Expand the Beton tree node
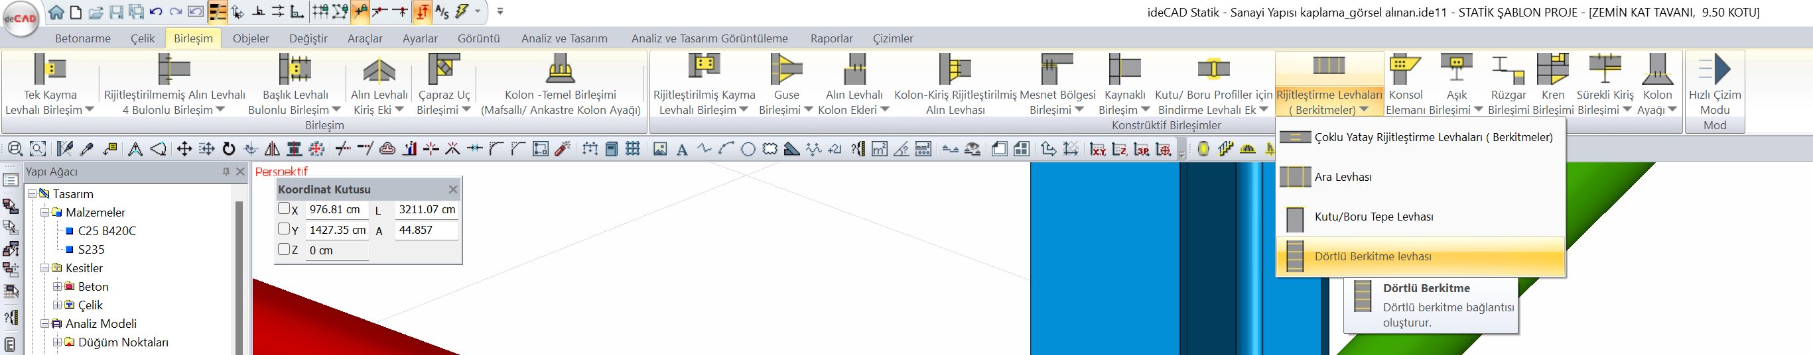 point(58,287)
